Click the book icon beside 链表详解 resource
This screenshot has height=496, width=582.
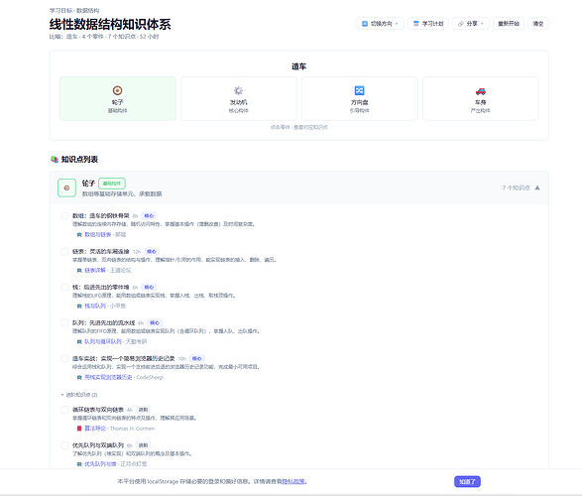pyautogui.click(x=79, y=270)
